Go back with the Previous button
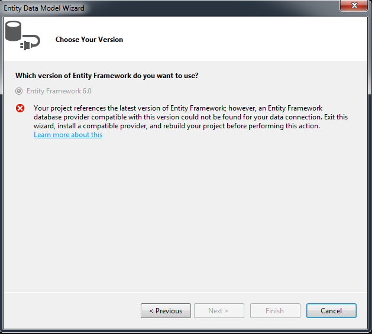Screen dimensions: 372x334 pyautogui.click(x=166, y=310)
